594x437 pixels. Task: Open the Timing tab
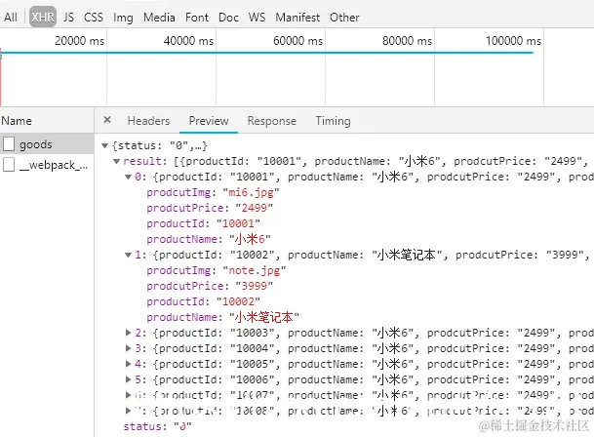point(333,121)
